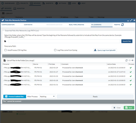
Task: Refresh the file list in the folder
Action: pyautogui.click(x=126, y=60)
